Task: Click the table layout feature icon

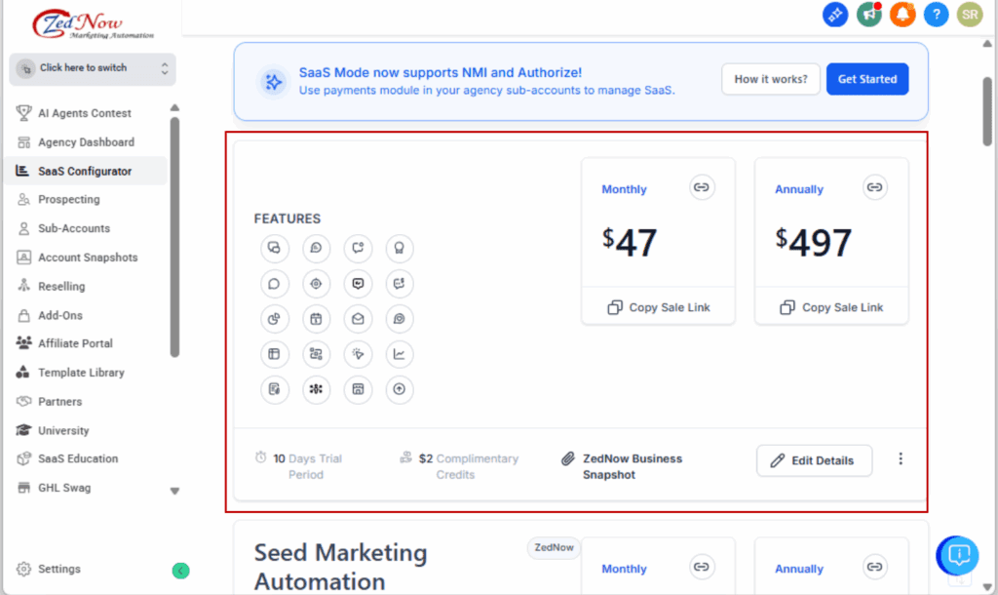Action: (274, 354)
